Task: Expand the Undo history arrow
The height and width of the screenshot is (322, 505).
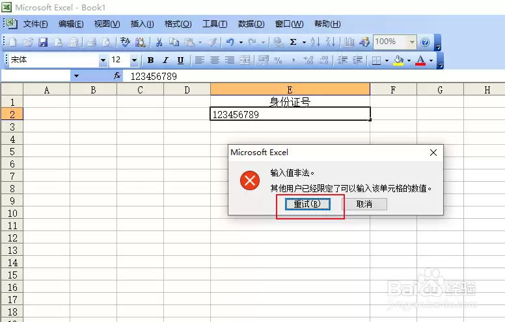Action: click(241, 42)
